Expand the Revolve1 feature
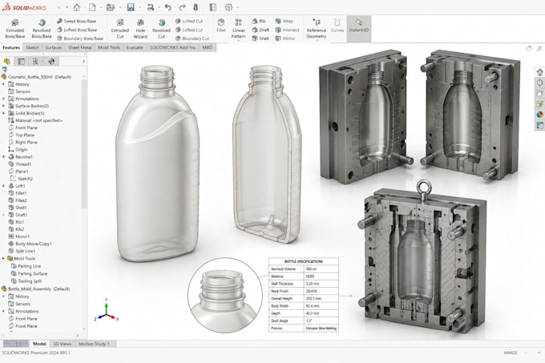Screen dimensions: 545x363 pos(4,157)
